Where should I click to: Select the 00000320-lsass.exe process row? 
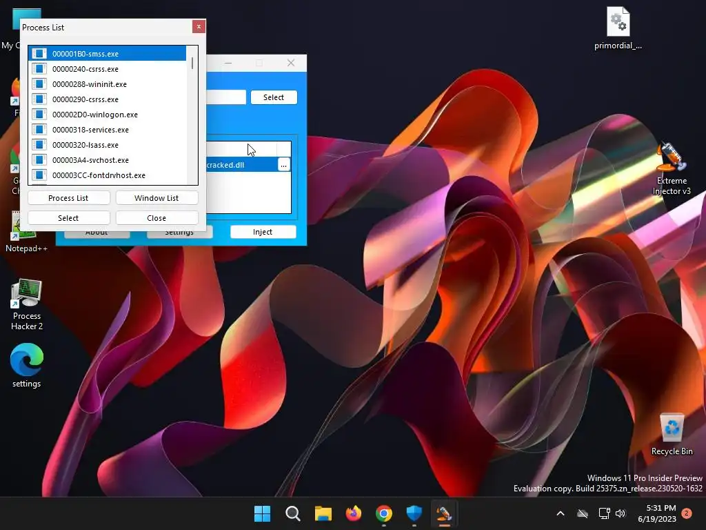click(107, 145)
